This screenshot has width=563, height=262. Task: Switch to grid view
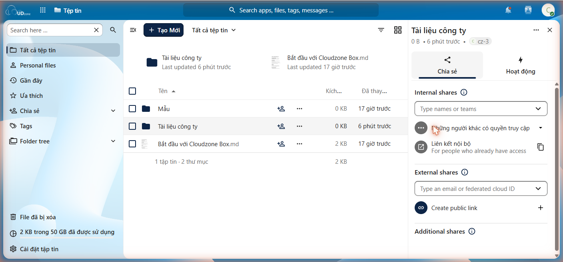coord(398,30)
